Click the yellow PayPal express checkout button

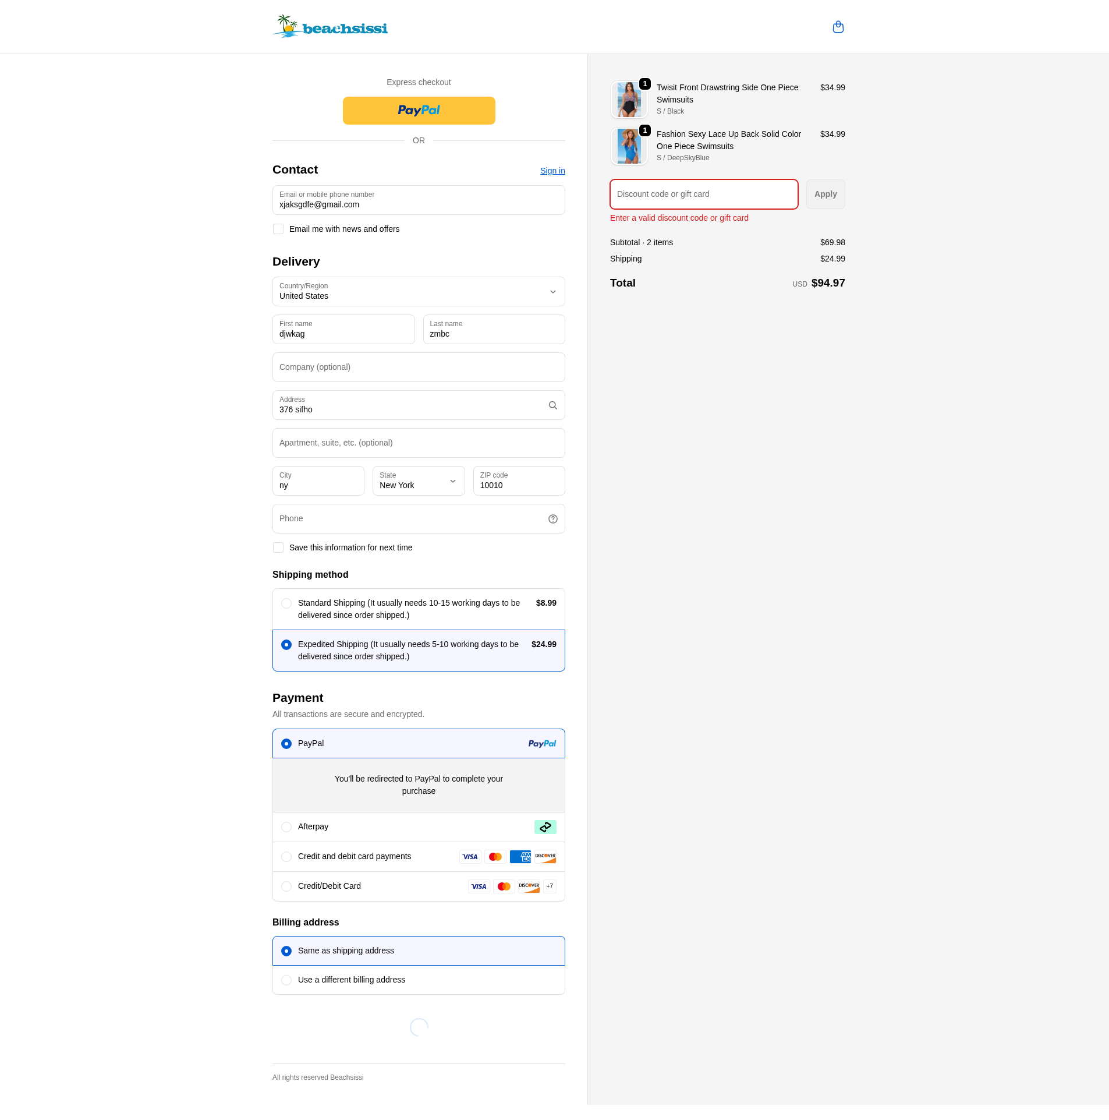[x=419, y=110]
